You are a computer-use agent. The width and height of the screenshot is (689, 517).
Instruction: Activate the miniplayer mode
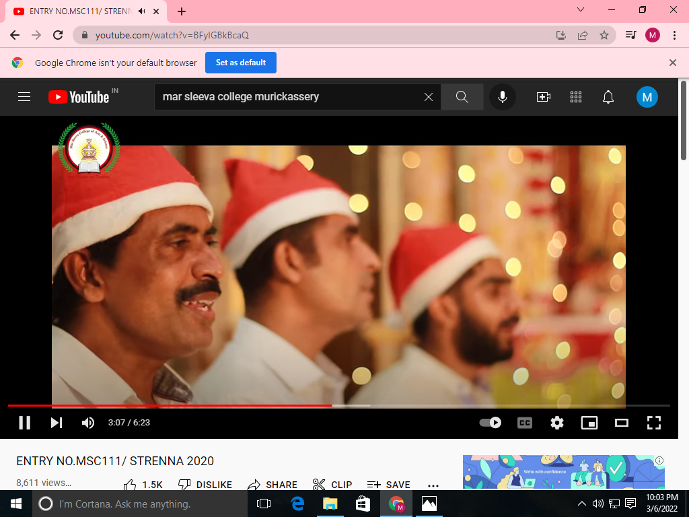589,423
